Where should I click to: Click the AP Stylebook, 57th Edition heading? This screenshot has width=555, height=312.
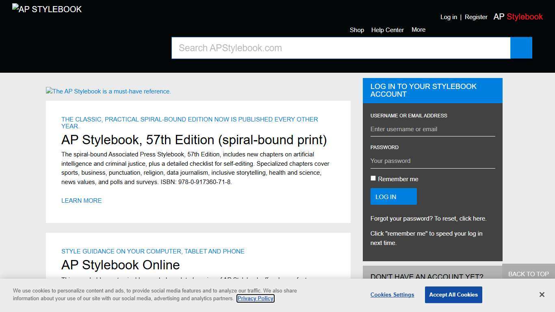click(x=194, y=140)
